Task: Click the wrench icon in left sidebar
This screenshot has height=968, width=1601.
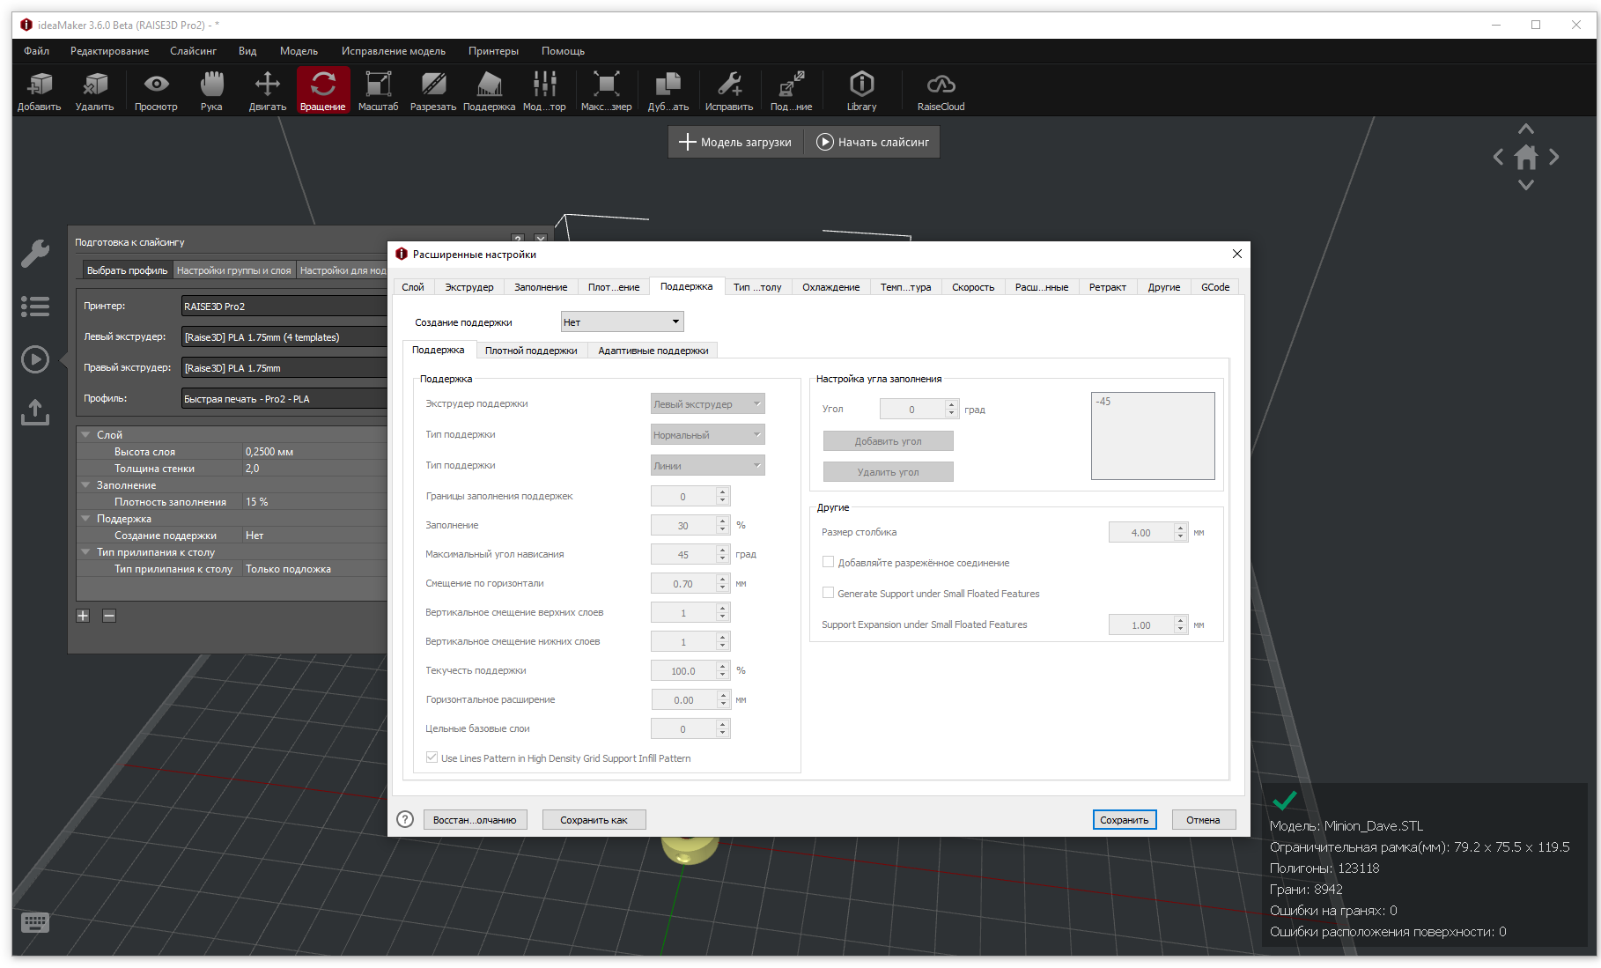Action: (35, 254)
